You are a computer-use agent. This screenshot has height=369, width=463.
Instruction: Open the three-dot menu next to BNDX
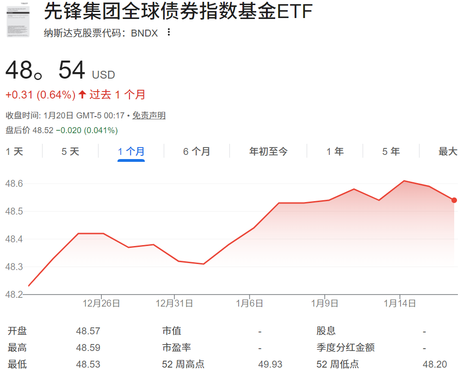169,32
